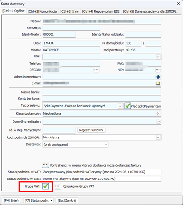Click the Rejestr Hurtowni button
Screen dimensions: 183x205
coord(91,130)
